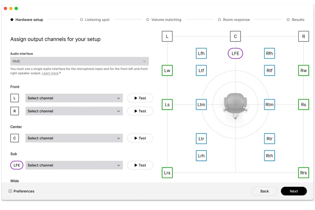Select the Rrs rear surround speaker
The width and height of the screenshot is (315, 210).
point(304,173)
